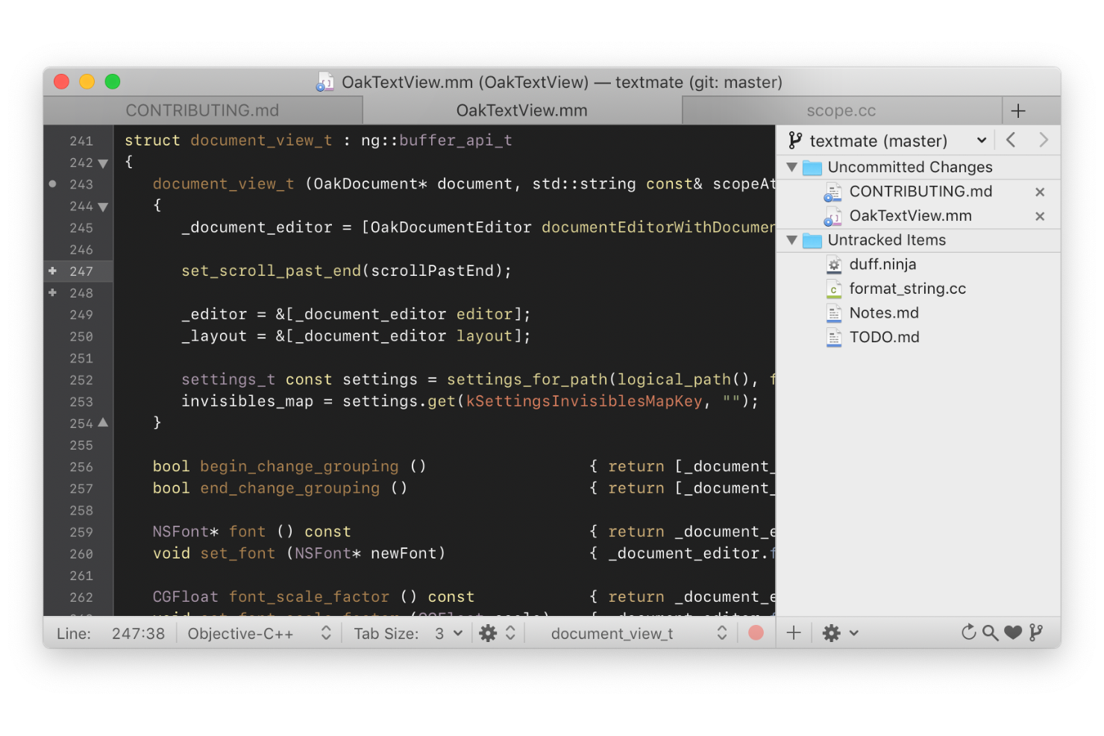Add a new tab with plus button

coord(1018,111)
